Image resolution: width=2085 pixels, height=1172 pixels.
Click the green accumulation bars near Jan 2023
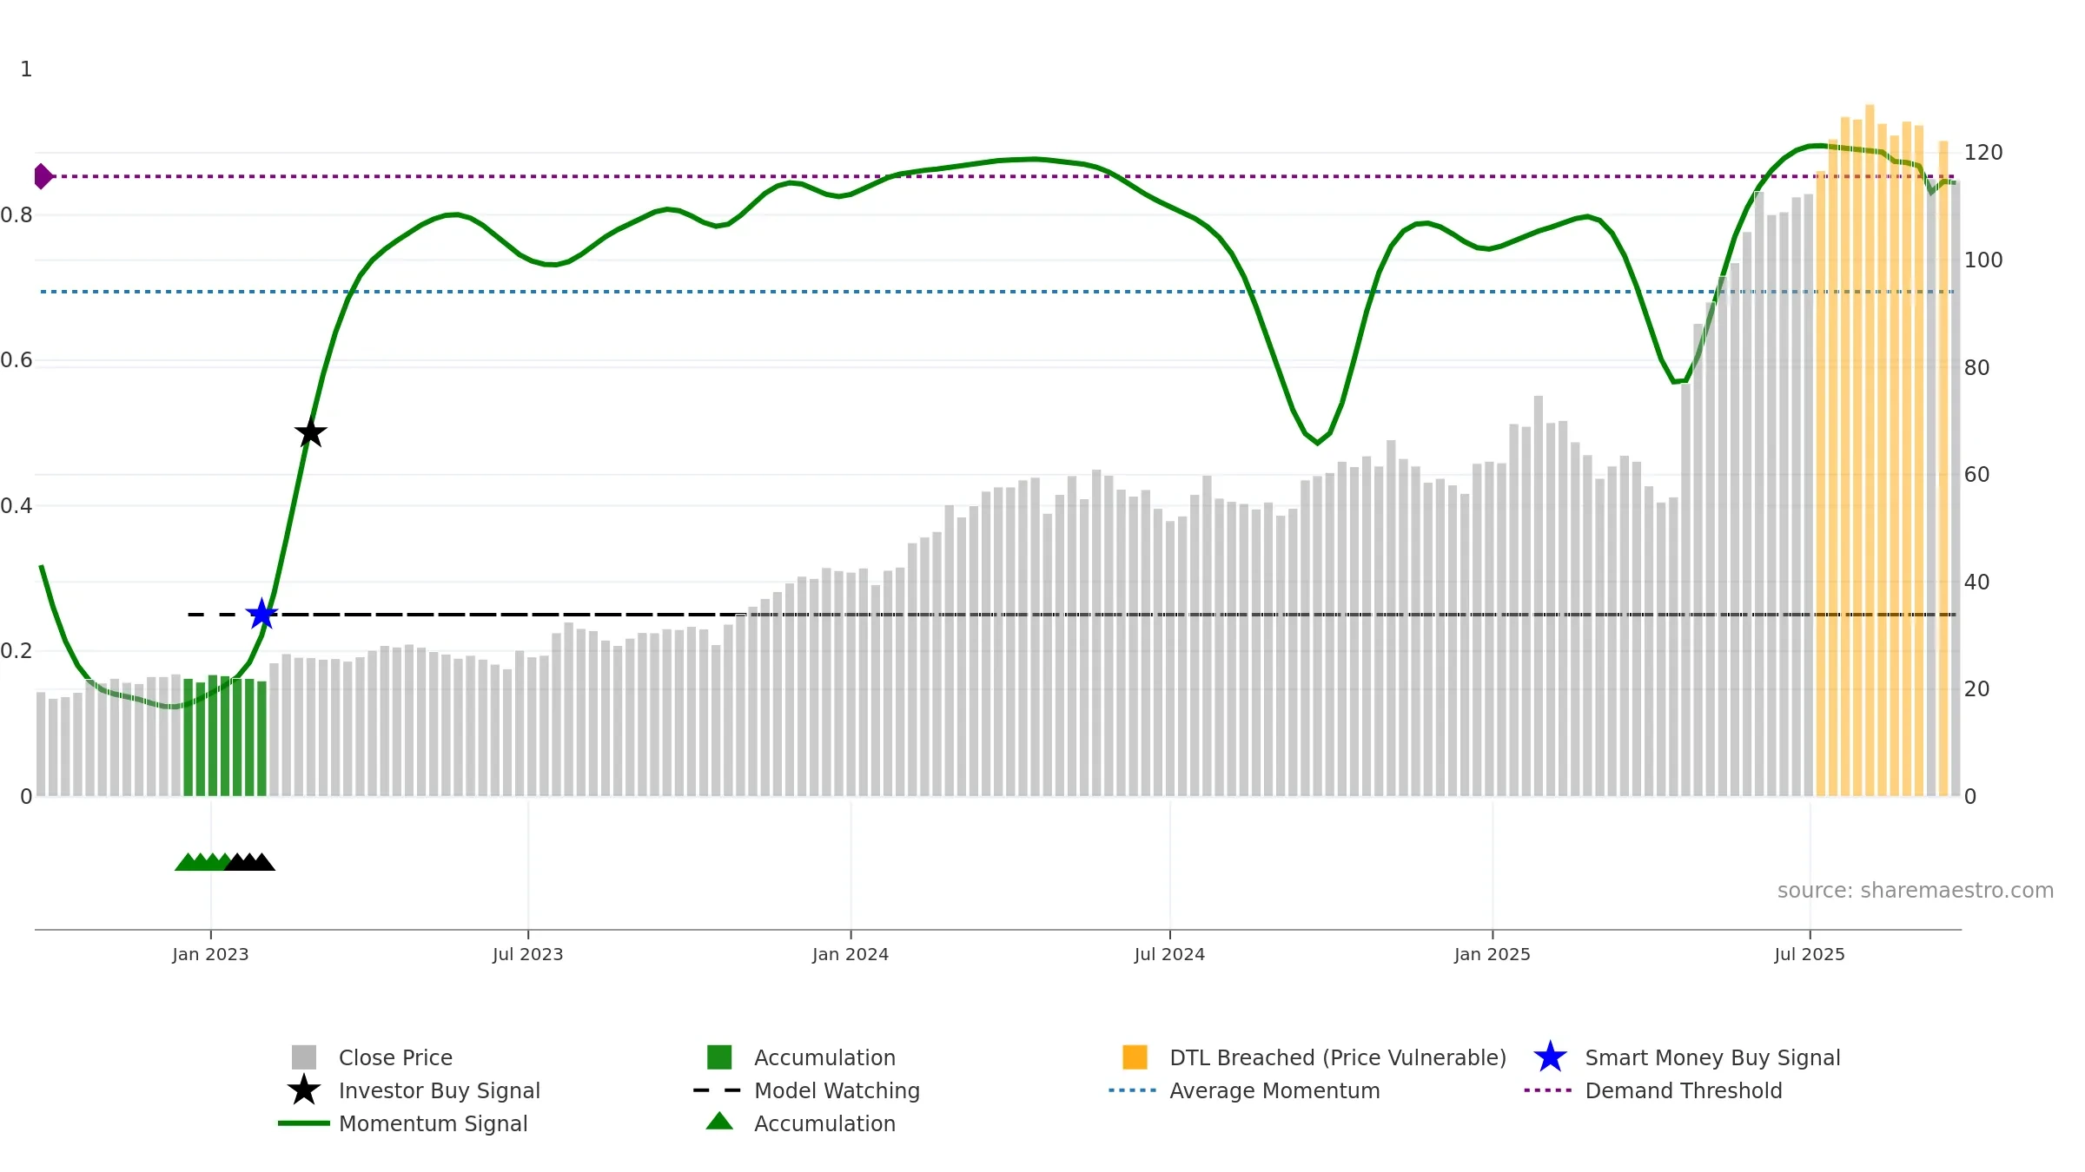225,735
